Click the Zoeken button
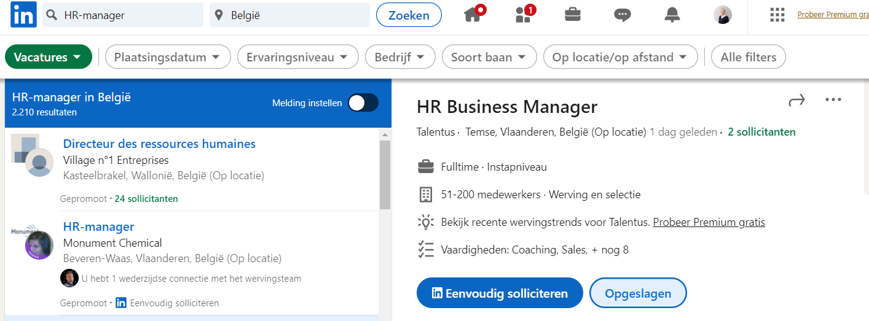Image resolution: width=869 pixels, height=321 pixels. pos(409,15)
